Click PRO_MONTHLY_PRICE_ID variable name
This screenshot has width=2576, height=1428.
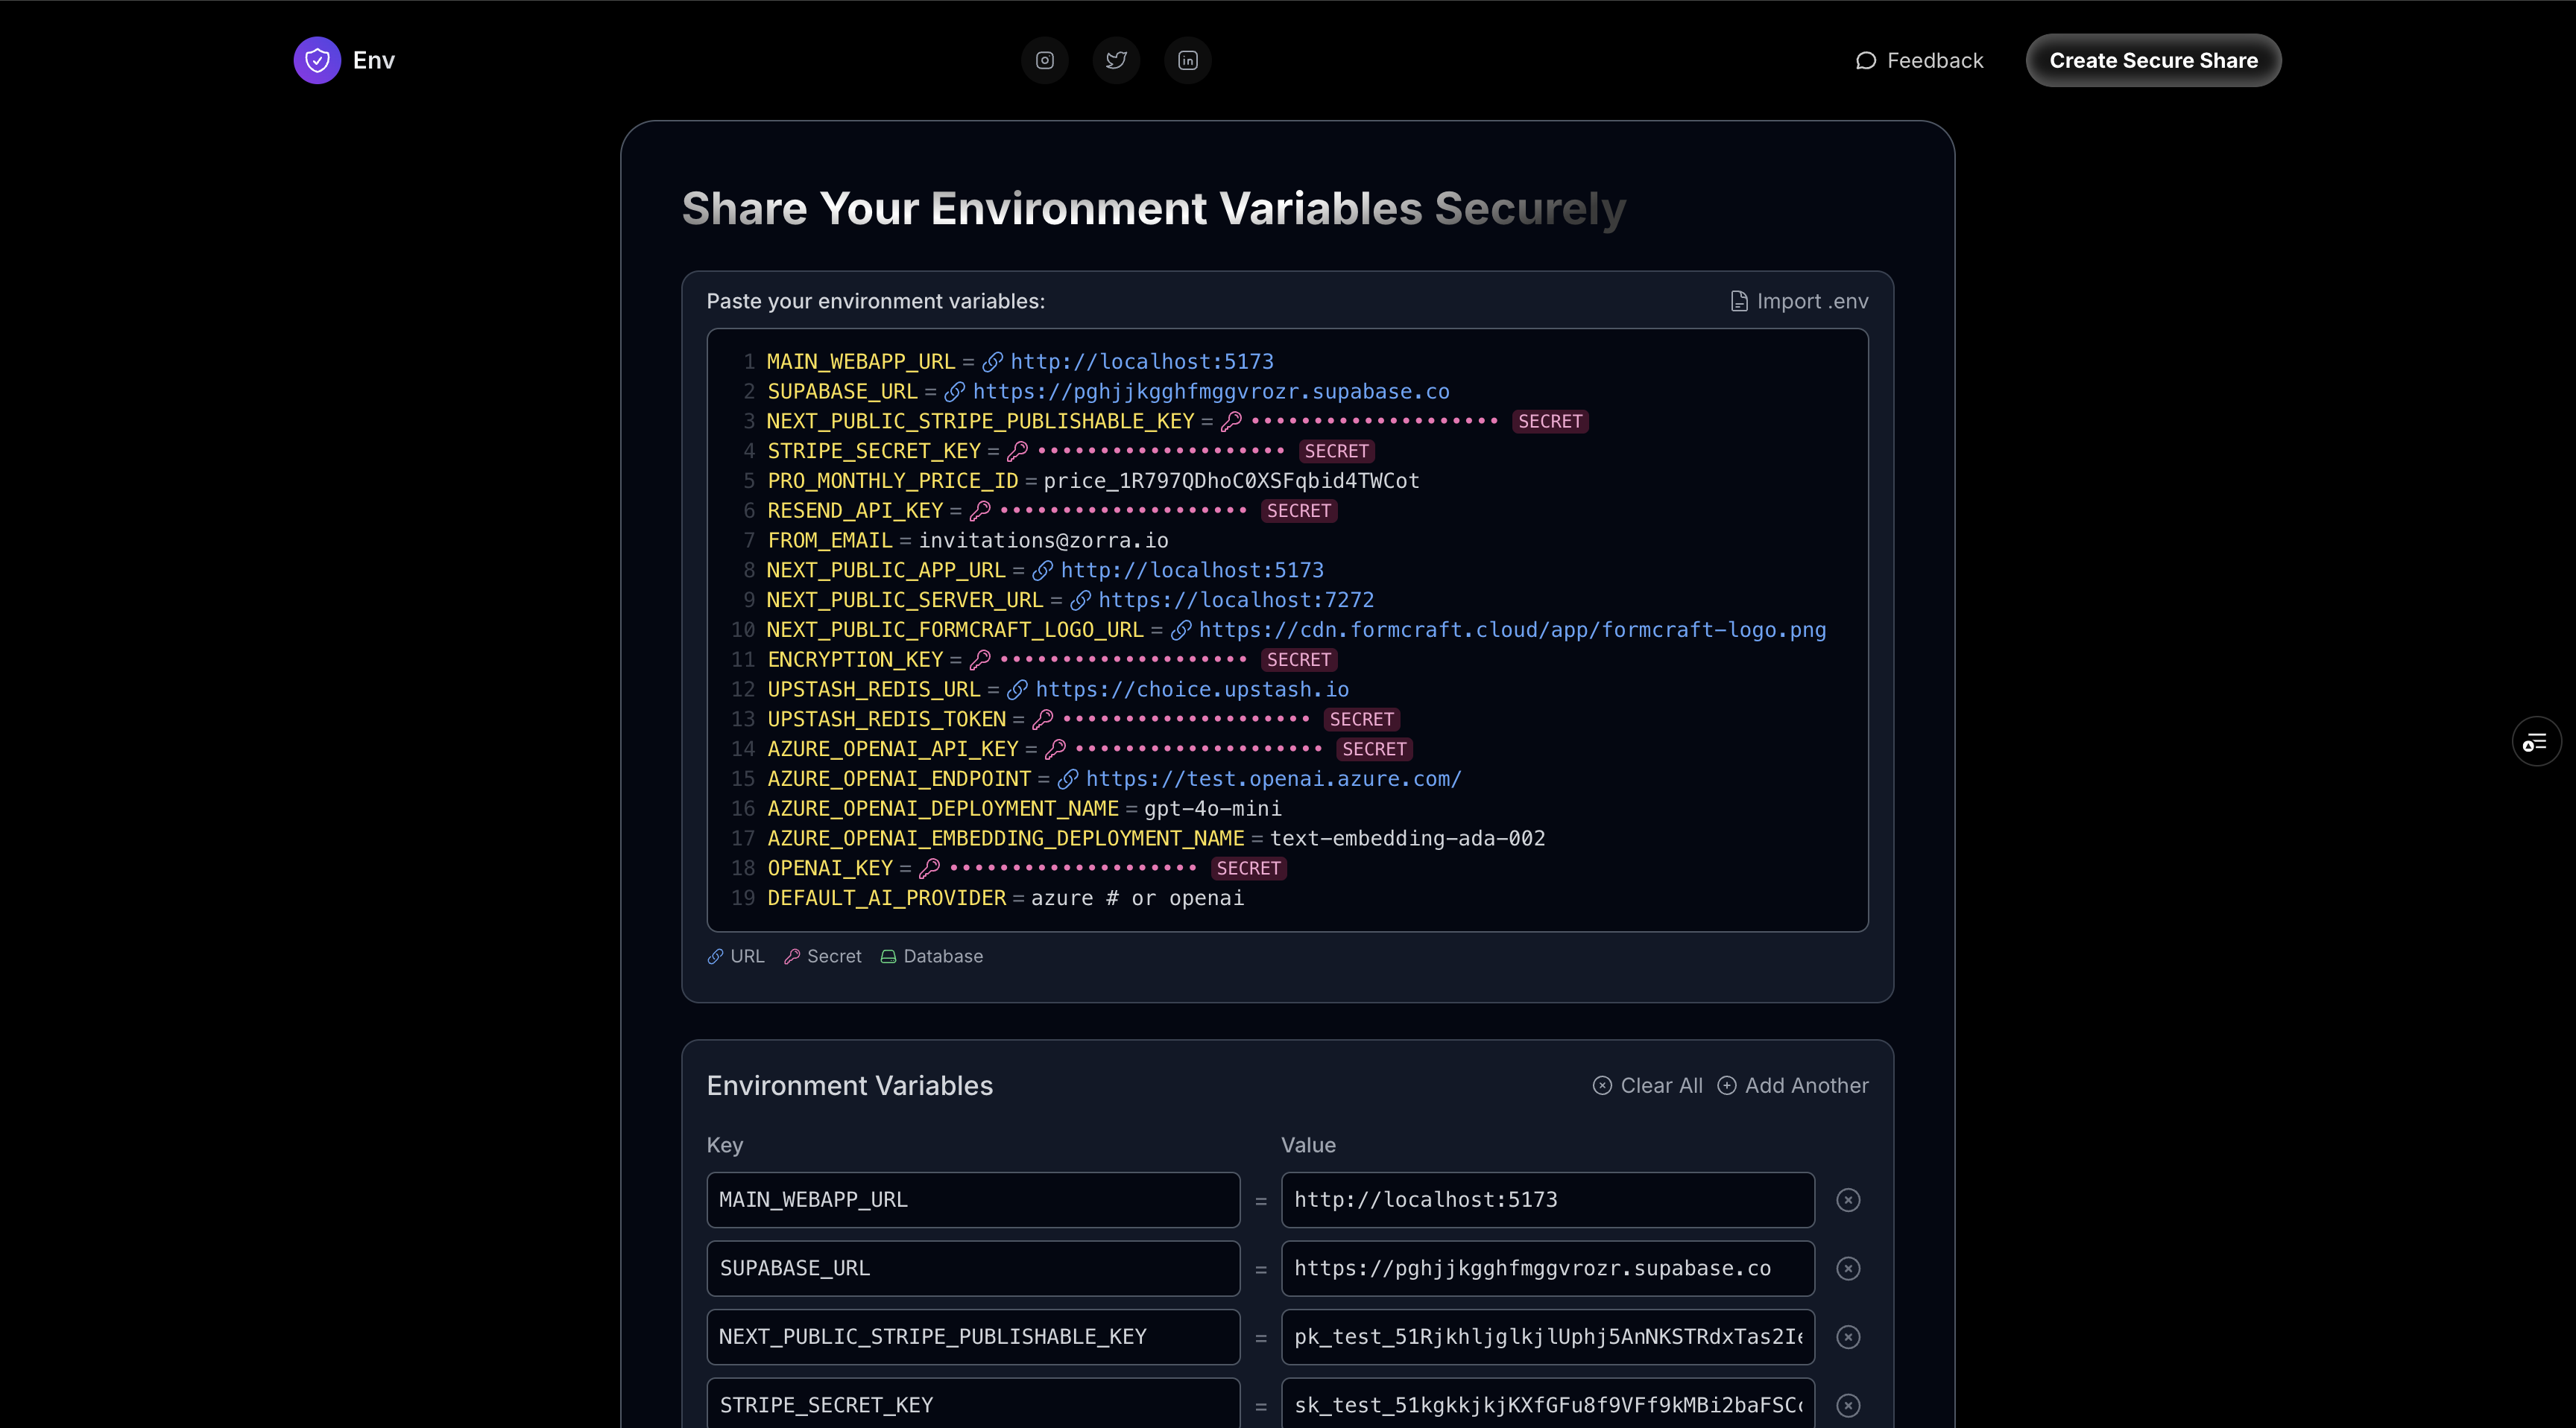892,480
